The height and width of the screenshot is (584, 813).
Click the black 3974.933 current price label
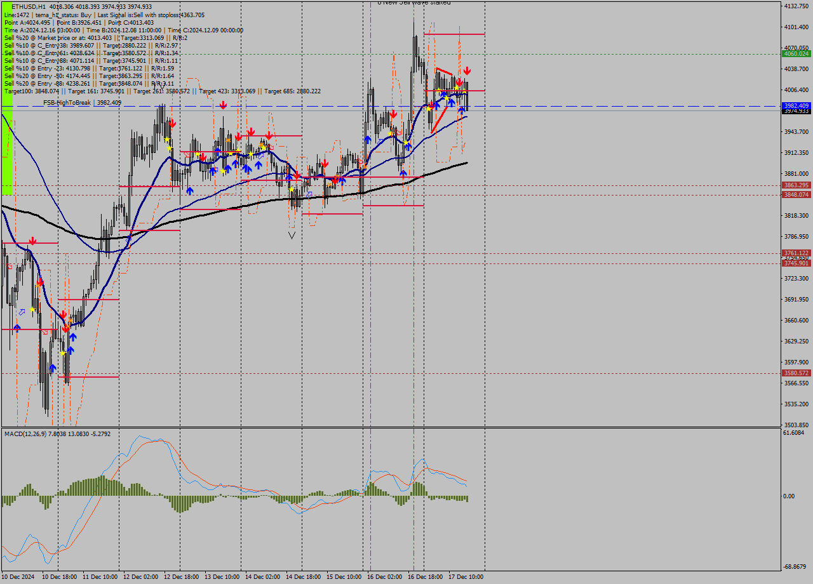(796, 111)
